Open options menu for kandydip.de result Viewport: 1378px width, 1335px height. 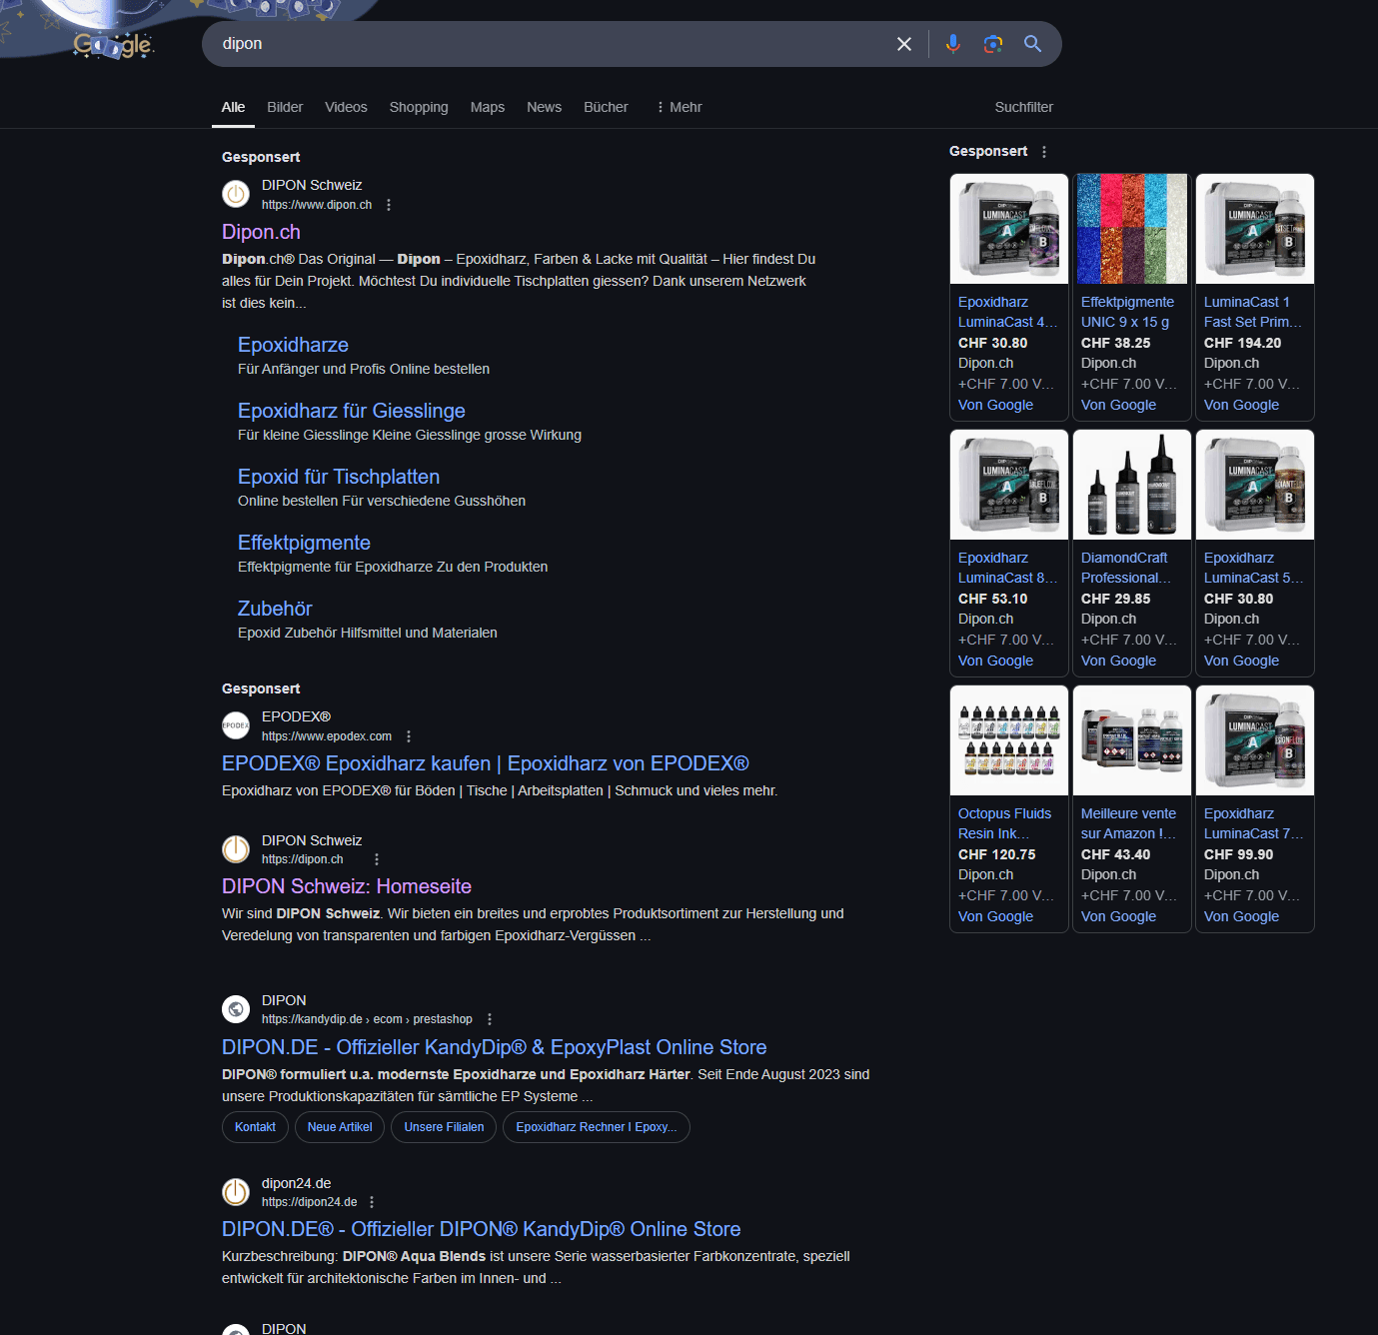click(490, 1019)
